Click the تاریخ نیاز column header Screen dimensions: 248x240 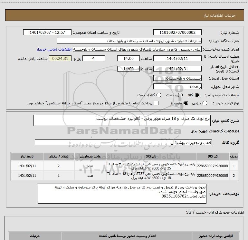click(x=27, y=156)
